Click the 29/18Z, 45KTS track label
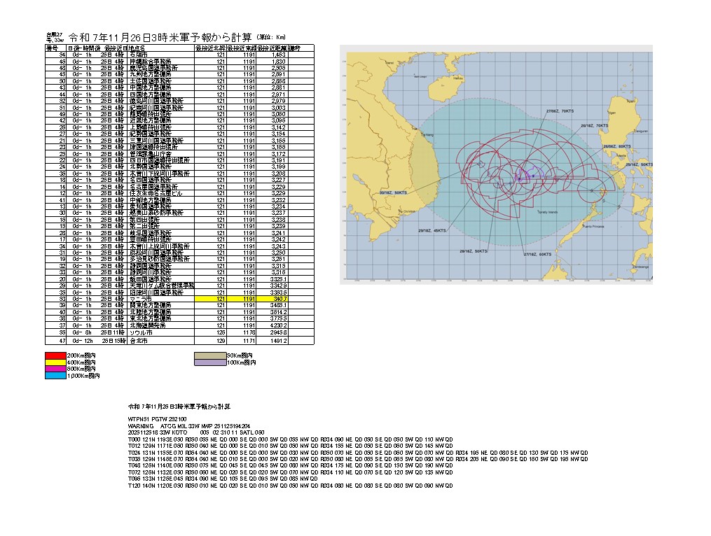Screen dimensions: 711x536 pyautogui.click(x=432, y=230)
